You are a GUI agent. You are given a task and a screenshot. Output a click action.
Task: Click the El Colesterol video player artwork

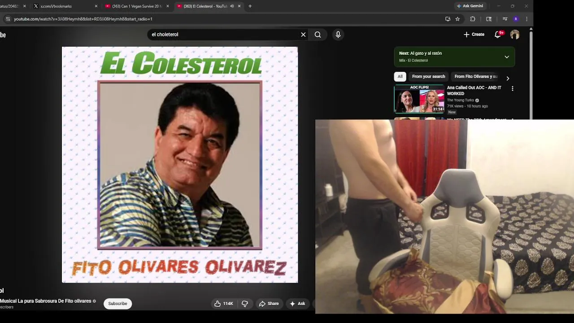point(180,165)
